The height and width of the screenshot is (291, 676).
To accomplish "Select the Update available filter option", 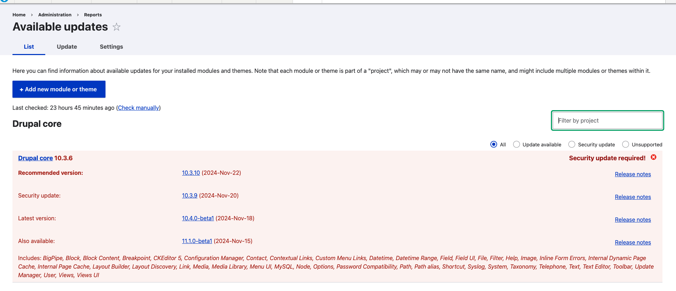I will [516, 144].
